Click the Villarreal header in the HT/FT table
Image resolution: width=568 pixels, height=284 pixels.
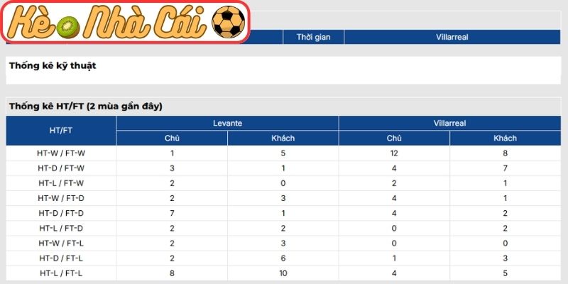[449, 123]
